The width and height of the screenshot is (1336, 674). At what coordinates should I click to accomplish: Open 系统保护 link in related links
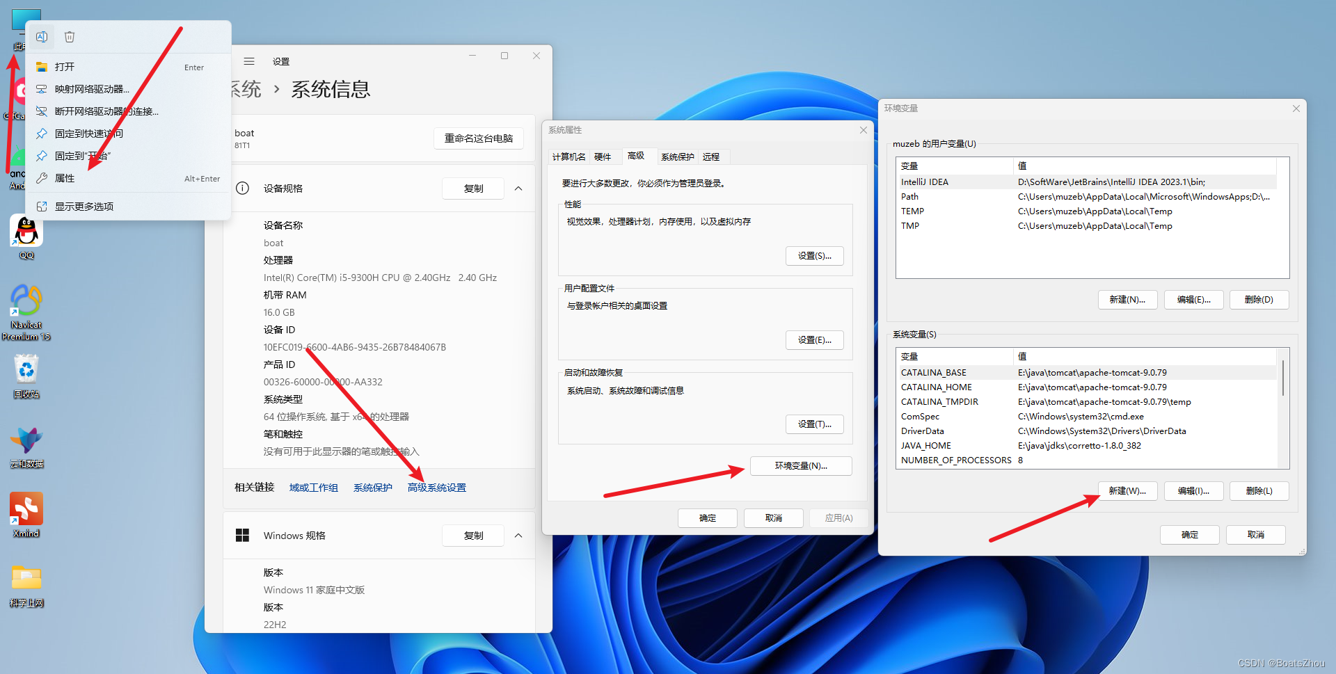[373, 488]
